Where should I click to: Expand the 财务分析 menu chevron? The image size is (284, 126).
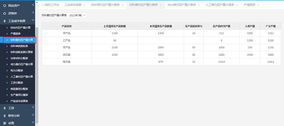coord(33,115)
